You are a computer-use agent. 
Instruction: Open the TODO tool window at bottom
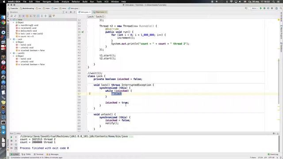pyautogui.click(x=26, y=154)
